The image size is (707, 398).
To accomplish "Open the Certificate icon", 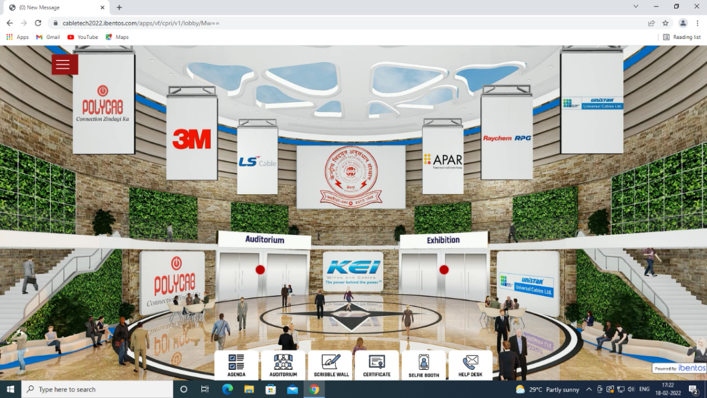I will point(377,365).
